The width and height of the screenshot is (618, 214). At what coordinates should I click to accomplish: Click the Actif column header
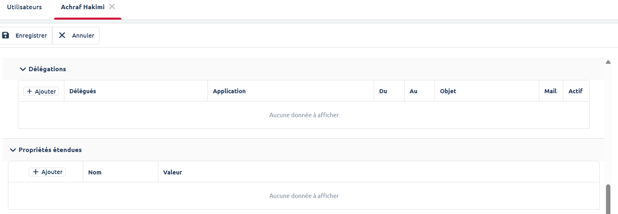click(x=575, y=91)
